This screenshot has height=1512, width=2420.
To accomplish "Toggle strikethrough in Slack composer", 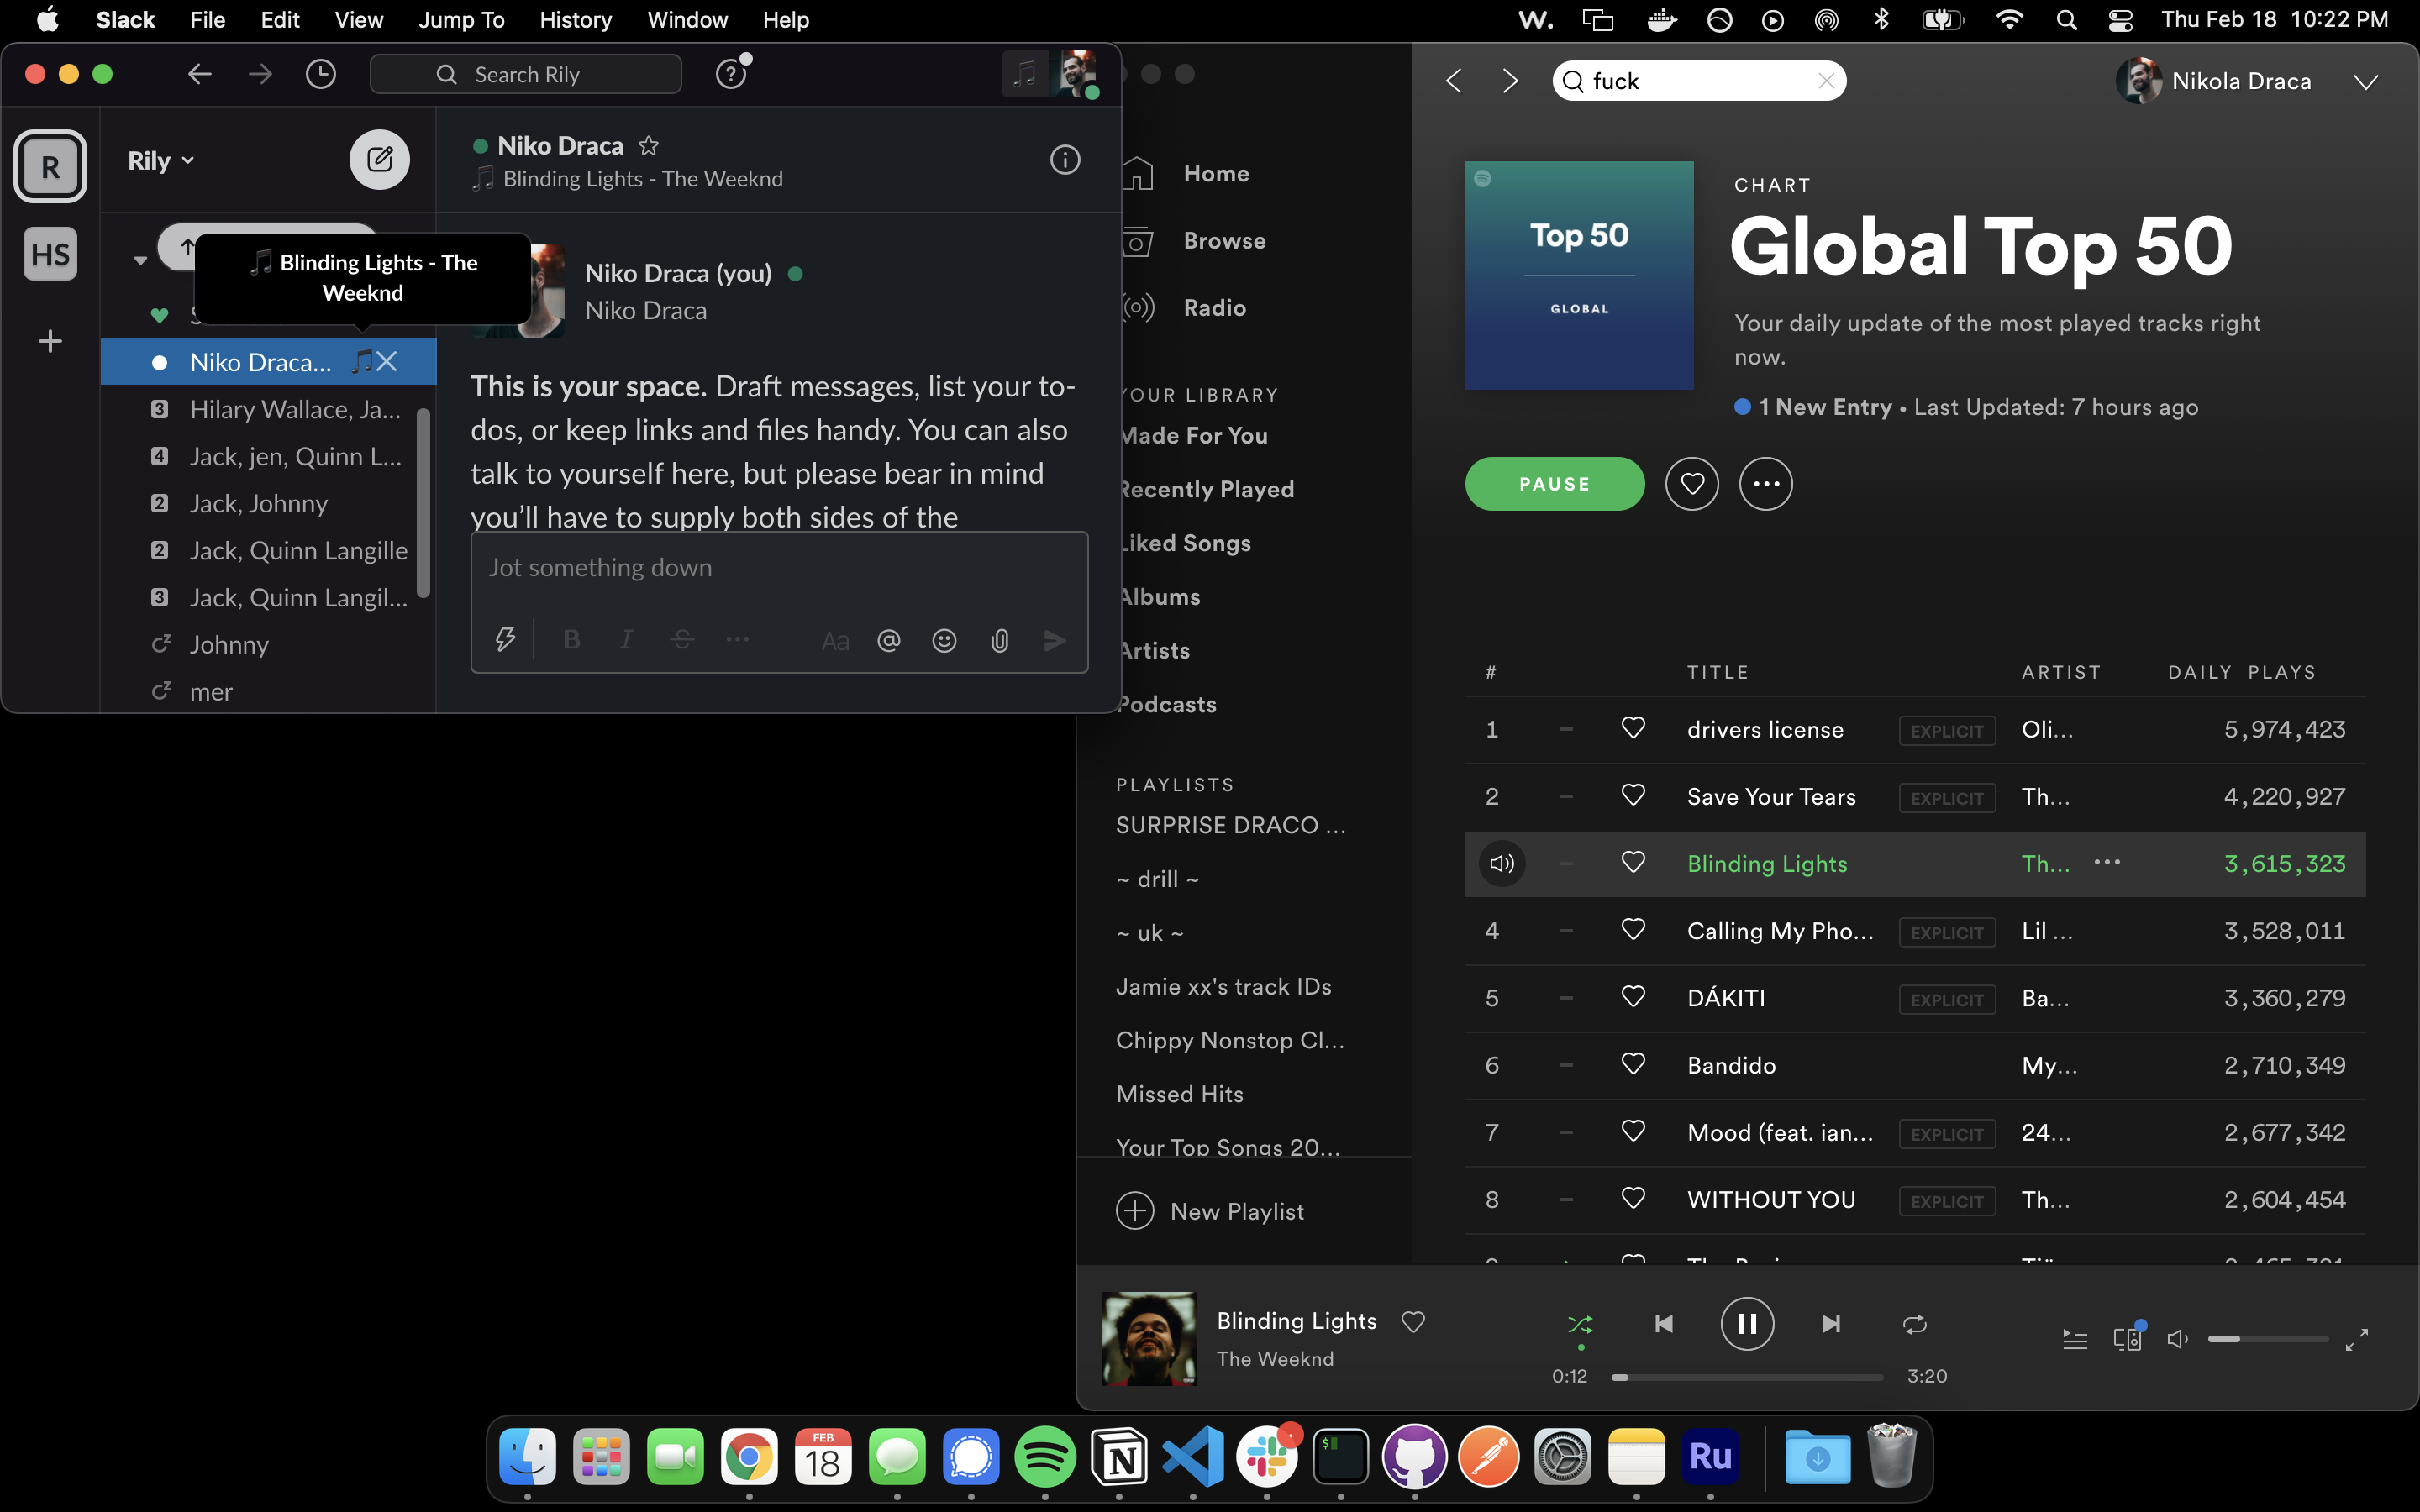I will pyautogui.click(x=682, y=640).
